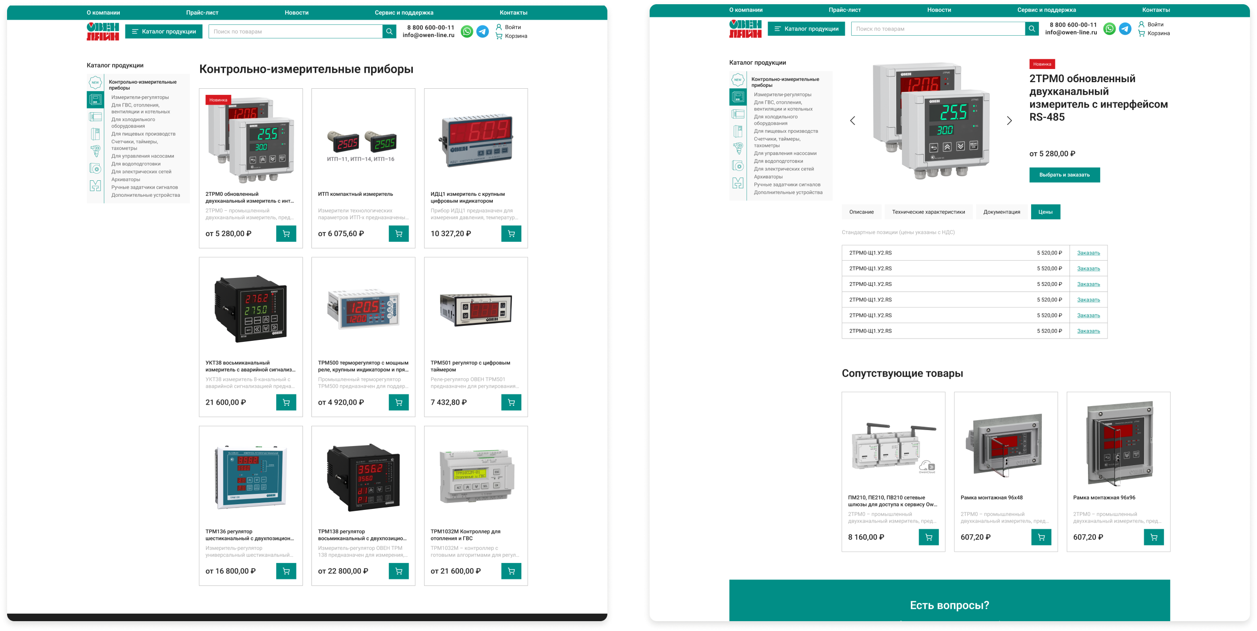Show next product image in the carousel
Screen dimensions: 1257x631
click(1009, 121)
